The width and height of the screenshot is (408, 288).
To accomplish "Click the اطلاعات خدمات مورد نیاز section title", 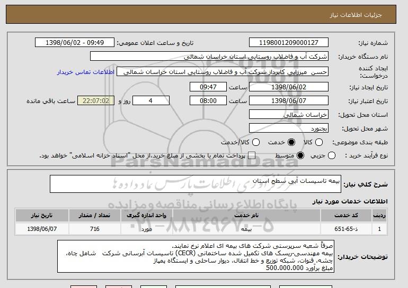I will click(350, 201).
